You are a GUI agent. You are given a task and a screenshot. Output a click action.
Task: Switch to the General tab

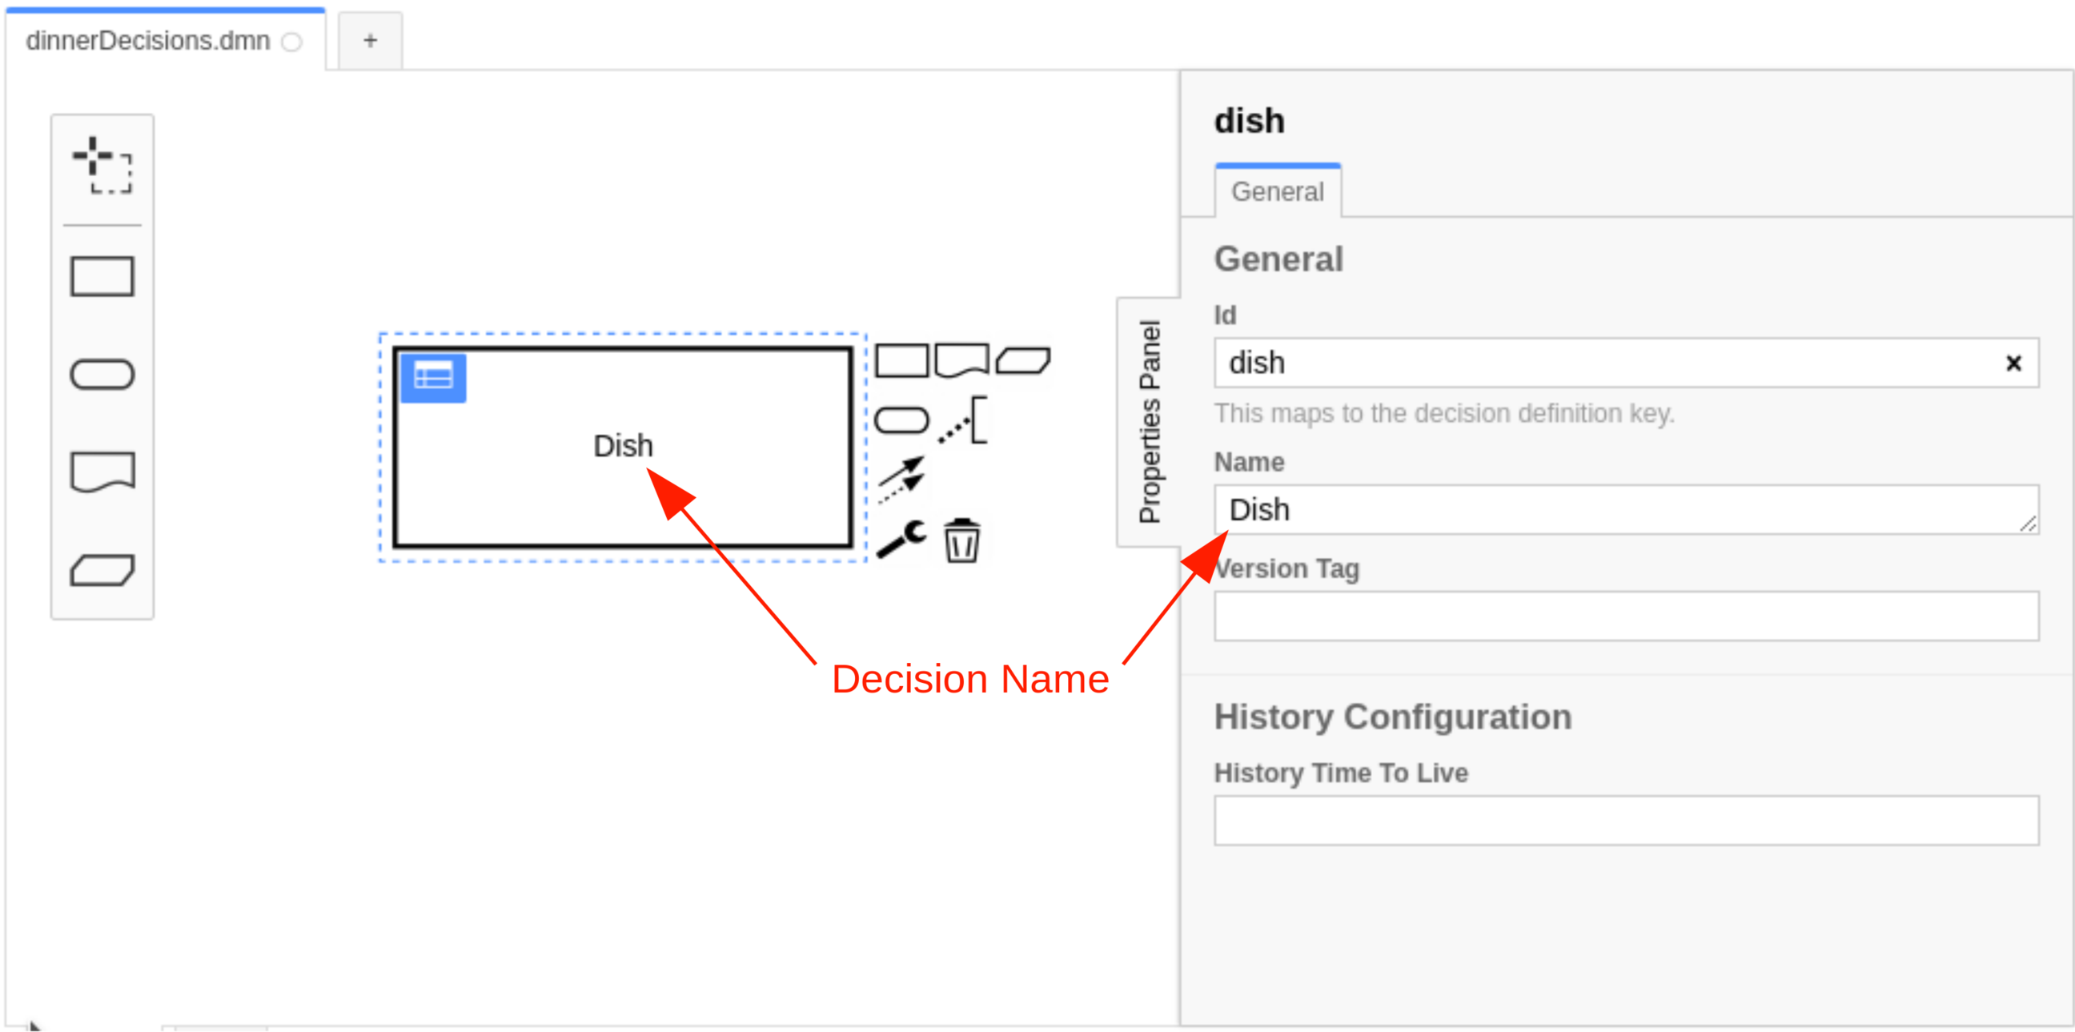[x=1278, y=191]
